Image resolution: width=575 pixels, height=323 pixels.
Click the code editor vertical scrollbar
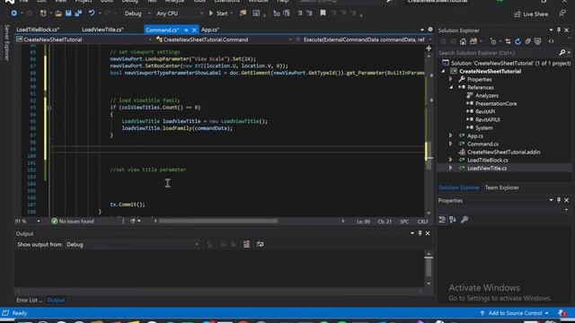(x=429, y=134)
